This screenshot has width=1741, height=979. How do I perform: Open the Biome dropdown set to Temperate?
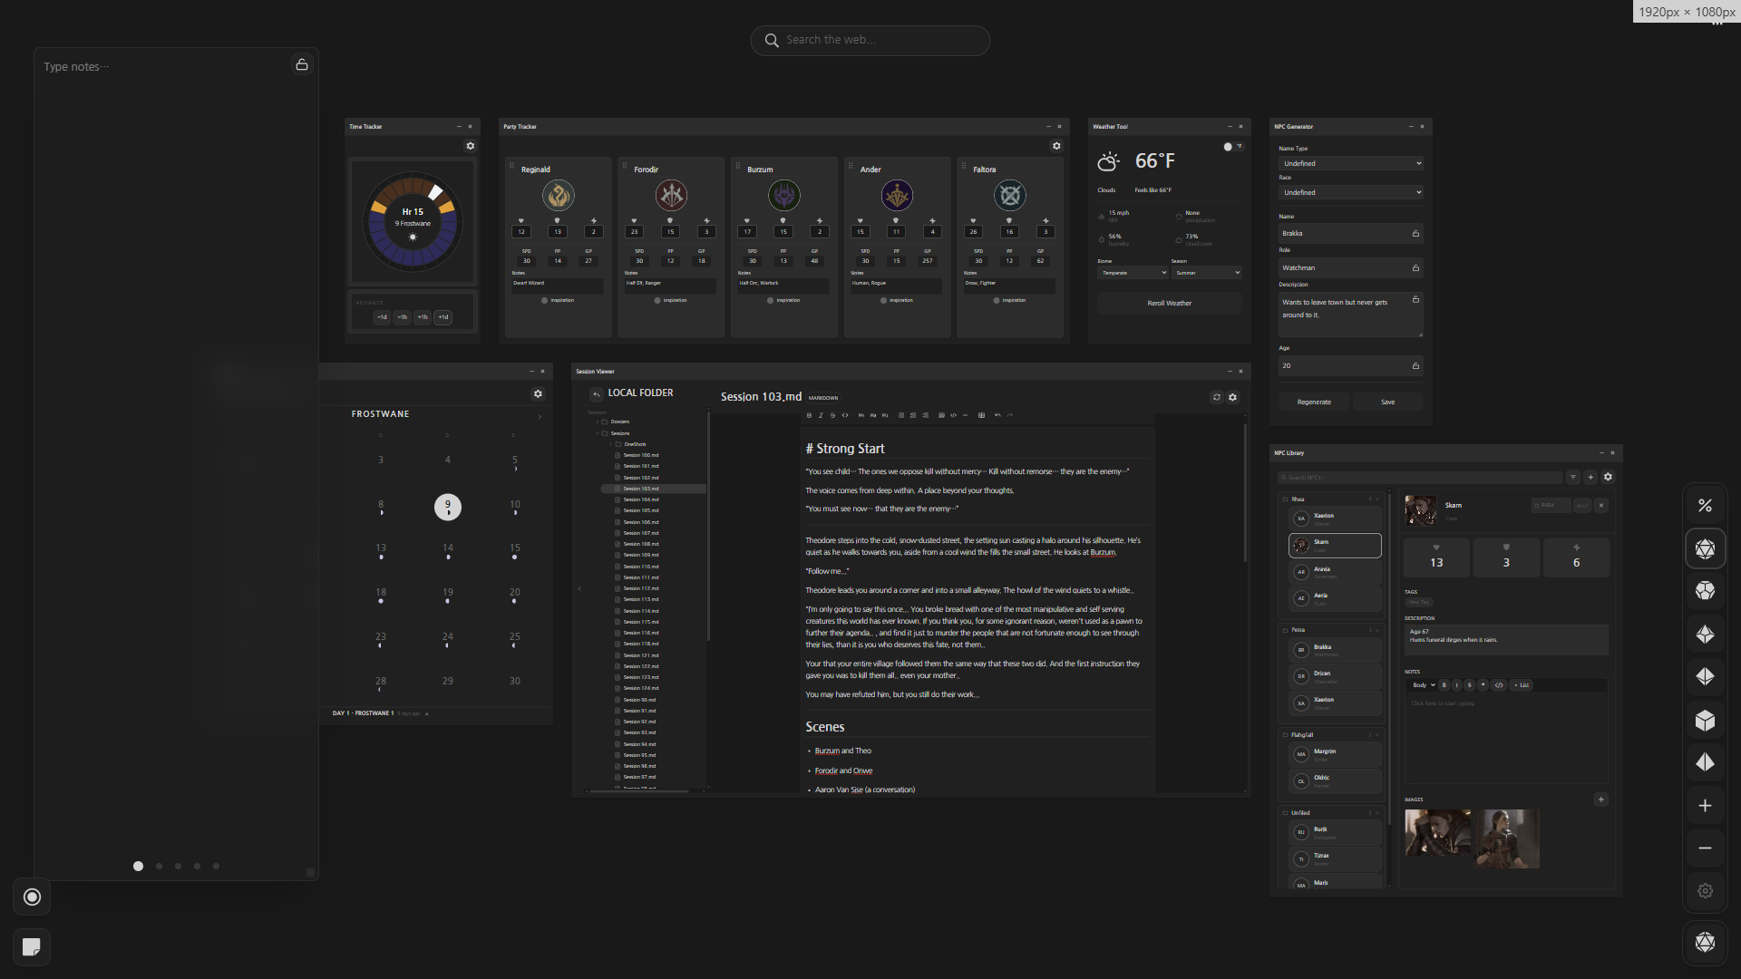tap(1133, 273)
